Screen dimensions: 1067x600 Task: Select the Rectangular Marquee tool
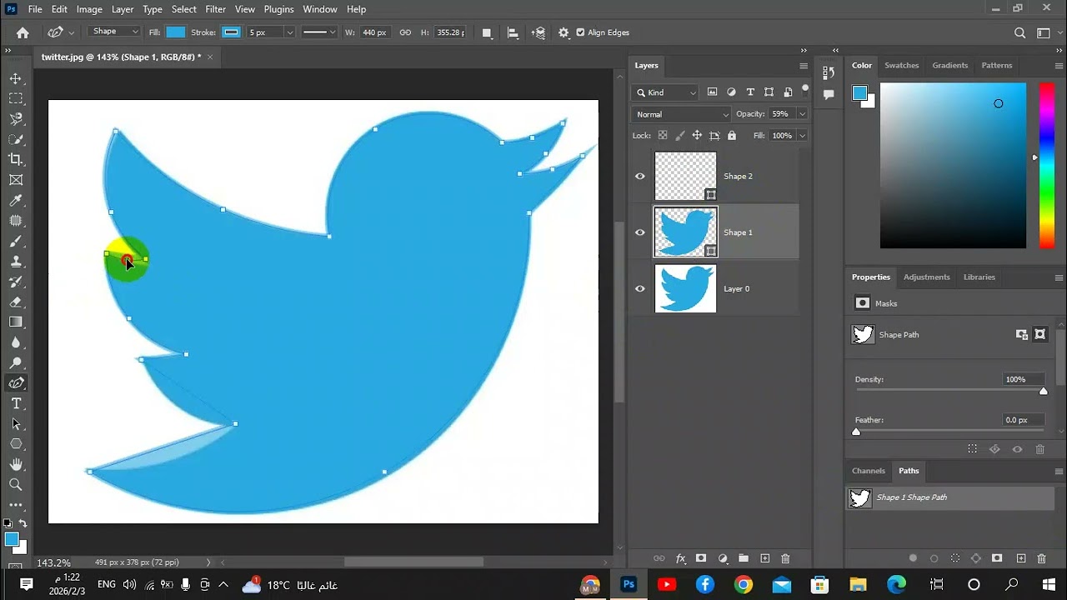[16, 98]
